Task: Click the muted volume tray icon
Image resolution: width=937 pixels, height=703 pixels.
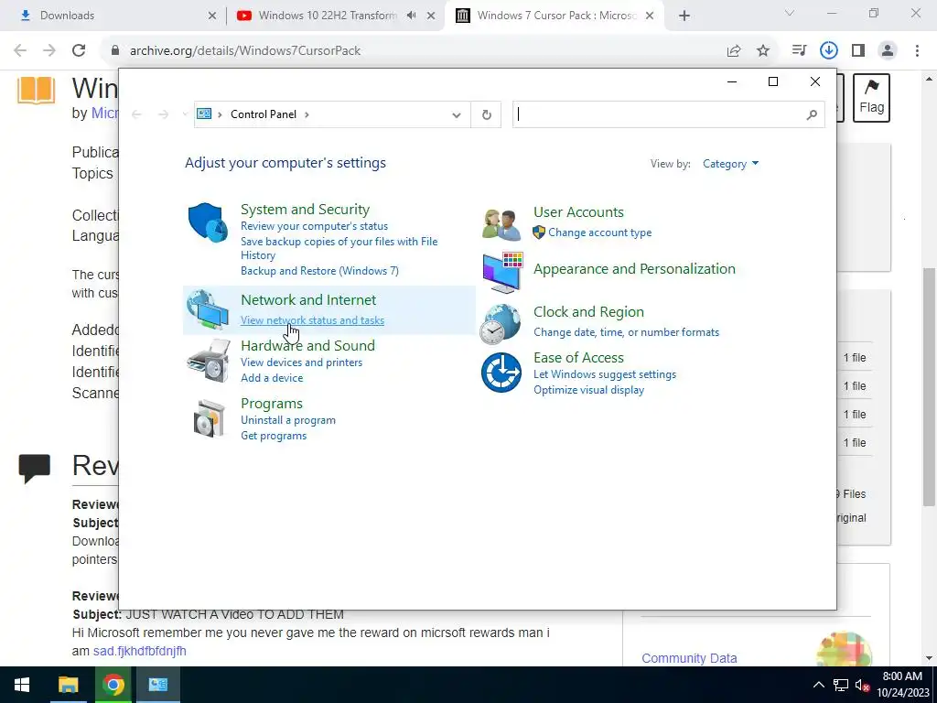Action: pyautogui.click(x=862, y=686)
